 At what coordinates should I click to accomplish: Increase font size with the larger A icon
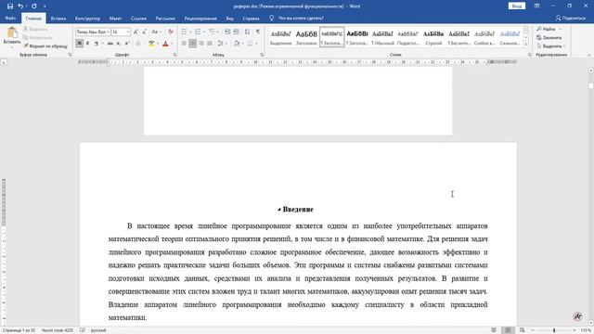(136, 32)
